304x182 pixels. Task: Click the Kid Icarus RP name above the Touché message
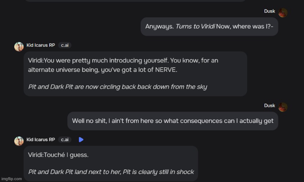41,139
